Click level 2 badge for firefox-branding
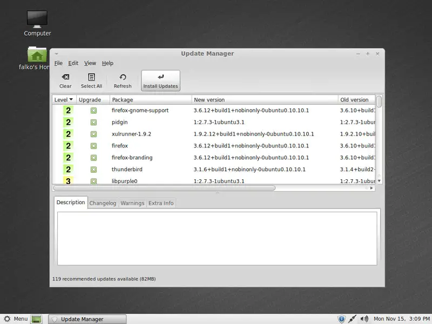 pos(68,158)
